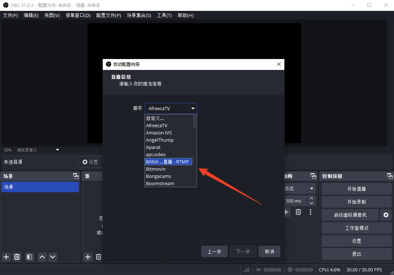Add a new source with the plus icon

(88, 257)
